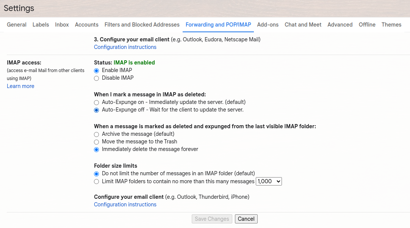Choose Archive the message option

coord(97,134)
